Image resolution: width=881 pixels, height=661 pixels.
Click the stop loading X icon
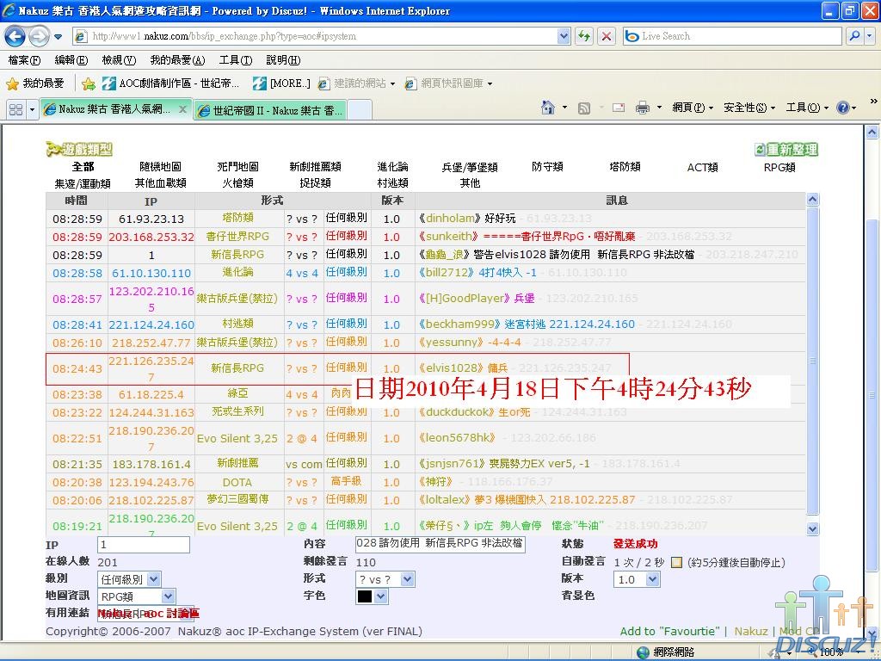[607, 36]
